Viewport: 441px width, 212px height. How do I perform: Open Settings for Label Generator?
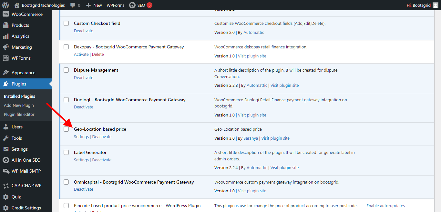81,160
